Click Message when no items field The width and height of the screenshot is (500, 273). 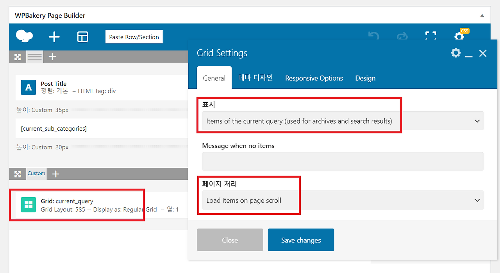(x=343, y=161)
